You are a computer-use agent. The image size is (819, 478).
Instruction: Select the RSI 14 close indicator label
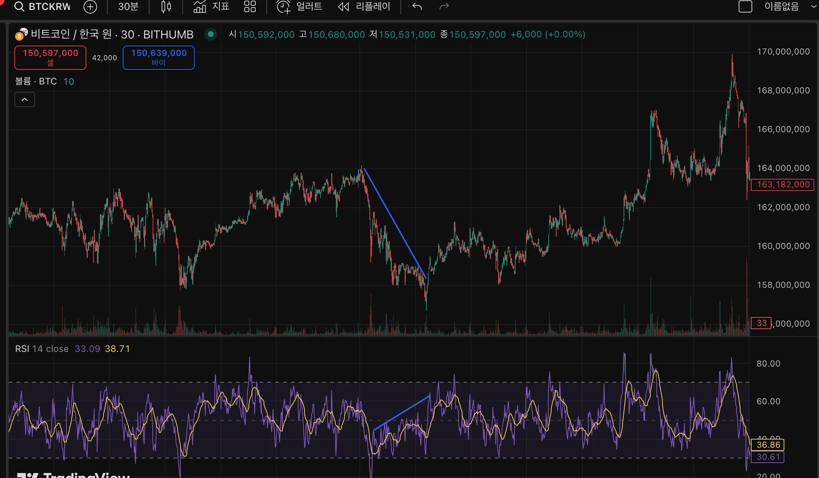click(42, 349)
